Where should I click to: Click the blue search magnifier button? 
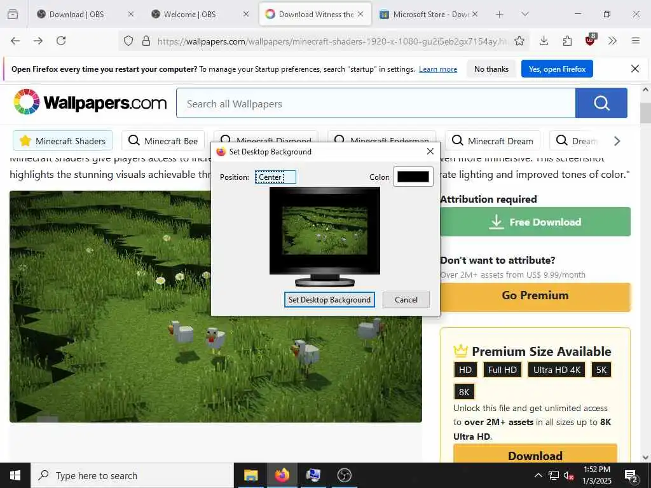coord(601,103)
